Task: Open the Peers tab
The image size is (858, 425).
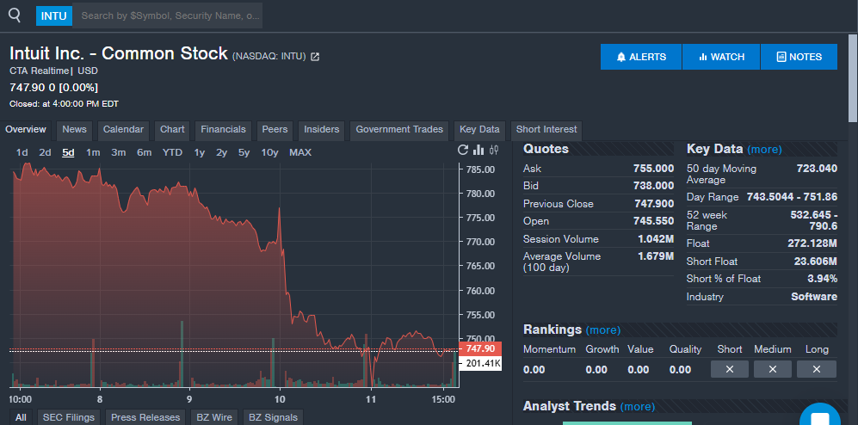Action: pos(275,130)
